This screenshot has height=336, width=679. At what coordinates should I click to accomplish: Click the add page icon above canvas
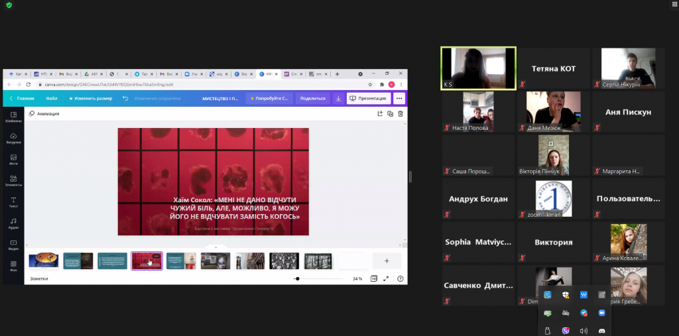tap(380, 113)
